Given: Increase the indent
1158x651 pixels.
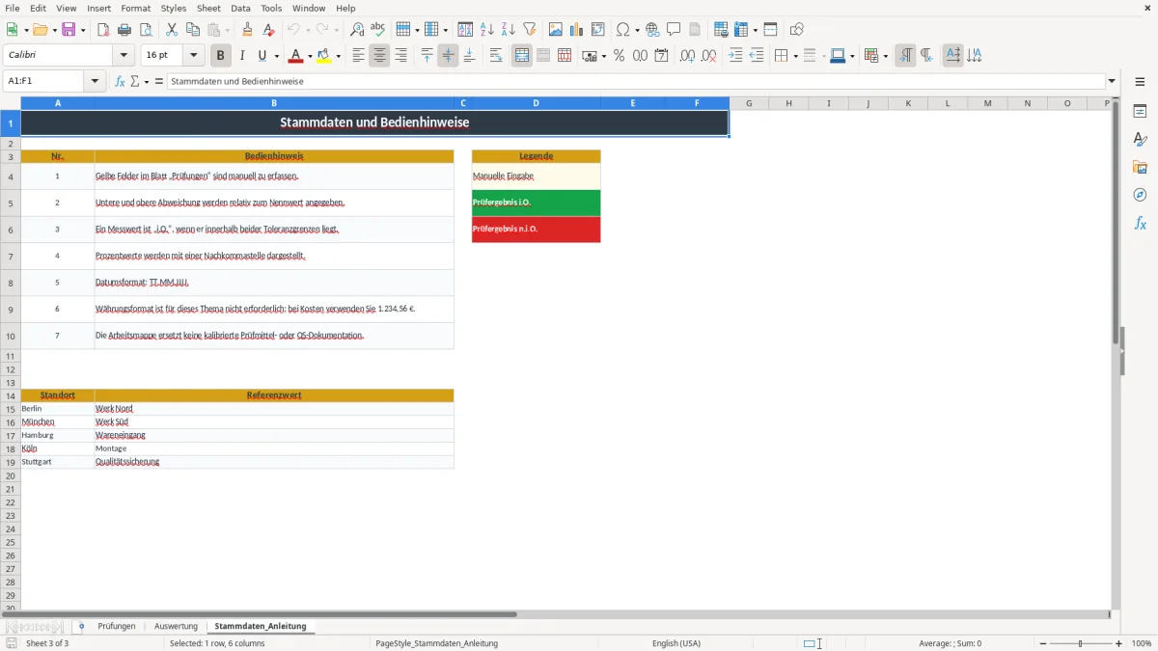Looking at the screenshot, I should (735, 56).
